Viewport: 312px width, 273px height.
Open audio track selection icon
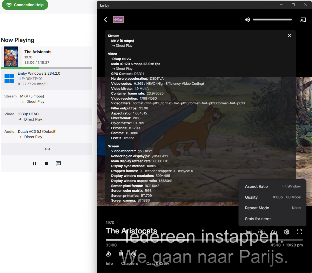[261, 232]
